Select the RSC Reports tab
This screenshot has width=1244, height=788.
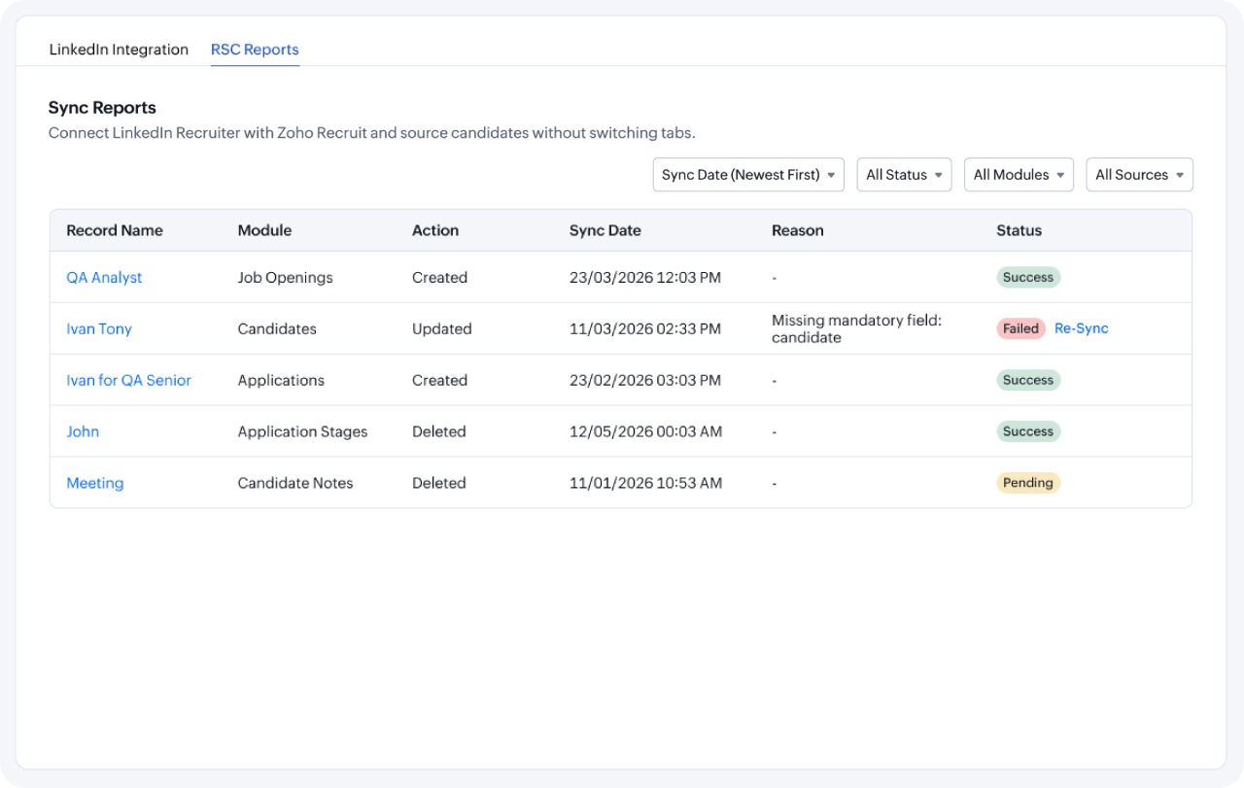255,50
